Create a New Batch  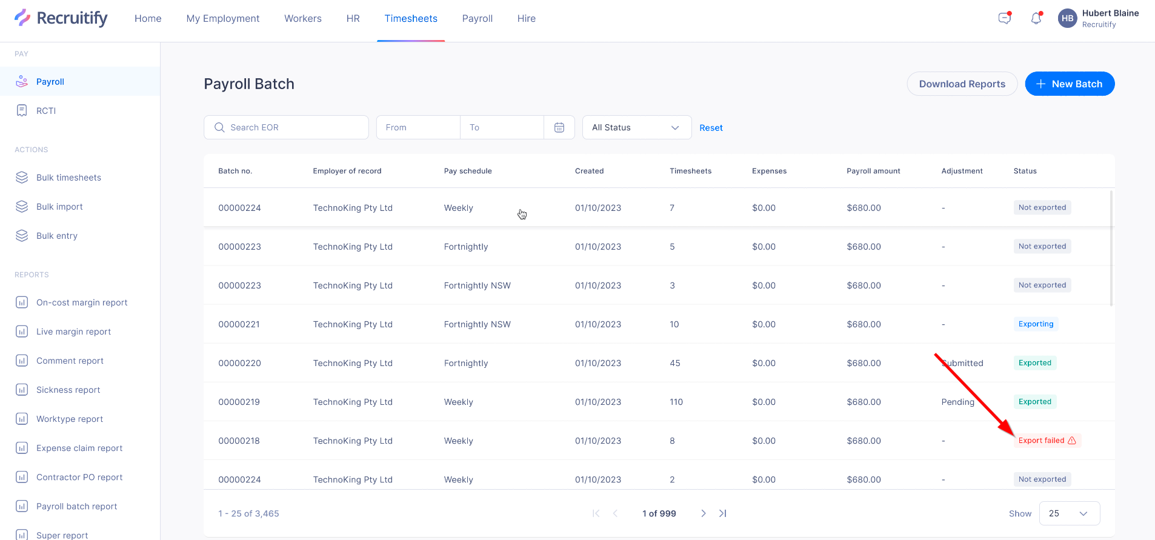(x=1070, y=84)
